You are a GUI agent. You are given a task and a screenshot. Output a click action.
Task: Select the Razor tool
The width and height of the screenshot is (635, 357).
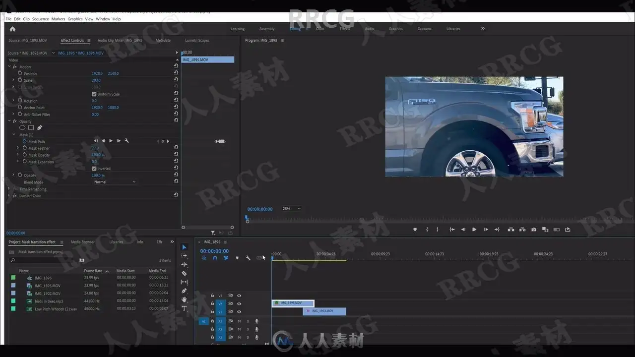tap(185, 273)
